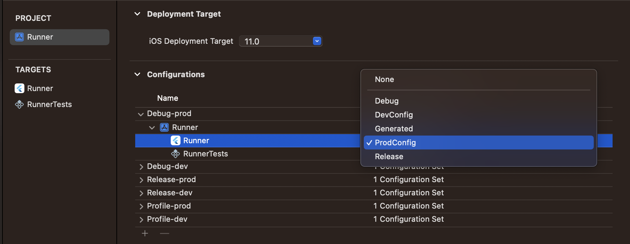Choose Debug in the popup menu
Image resolution: width=630 pixels, height=244 pixels.
[479, 101]
